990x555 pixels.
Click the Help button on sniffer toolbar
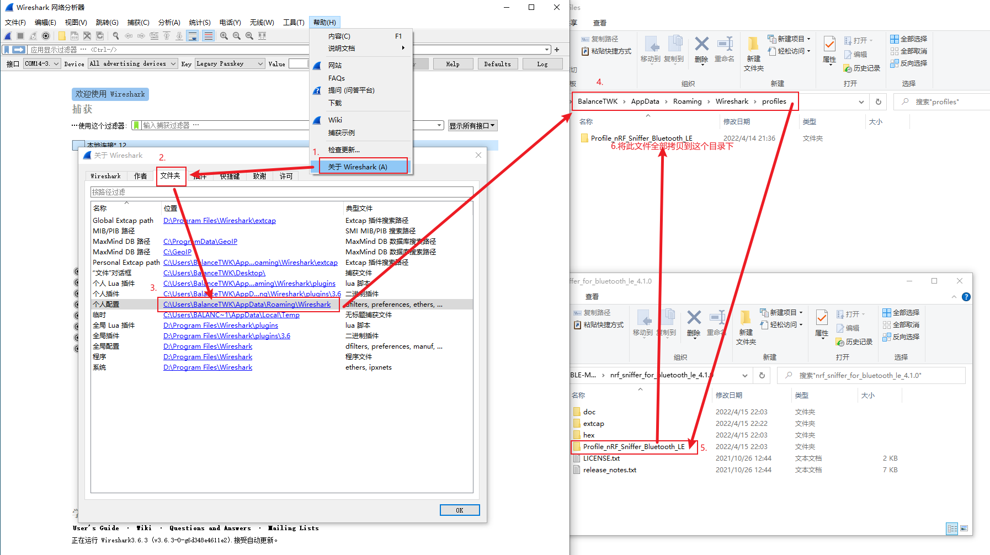(453, 64)
